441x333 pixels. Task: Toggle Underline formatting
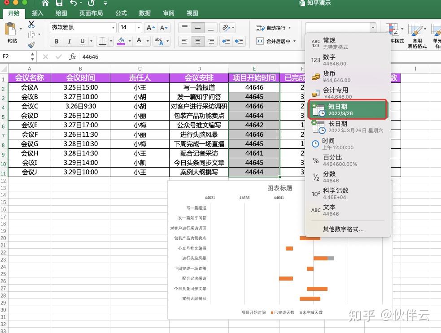click(x=82, y=41)
